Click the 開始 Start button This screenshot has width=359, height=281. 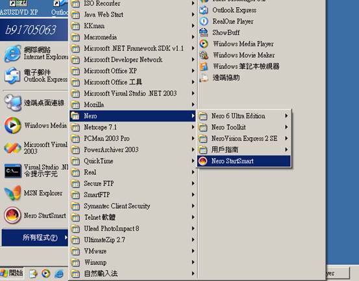point(12,273)
